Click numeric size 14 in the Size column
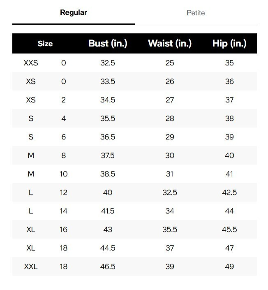 [63, 211]
